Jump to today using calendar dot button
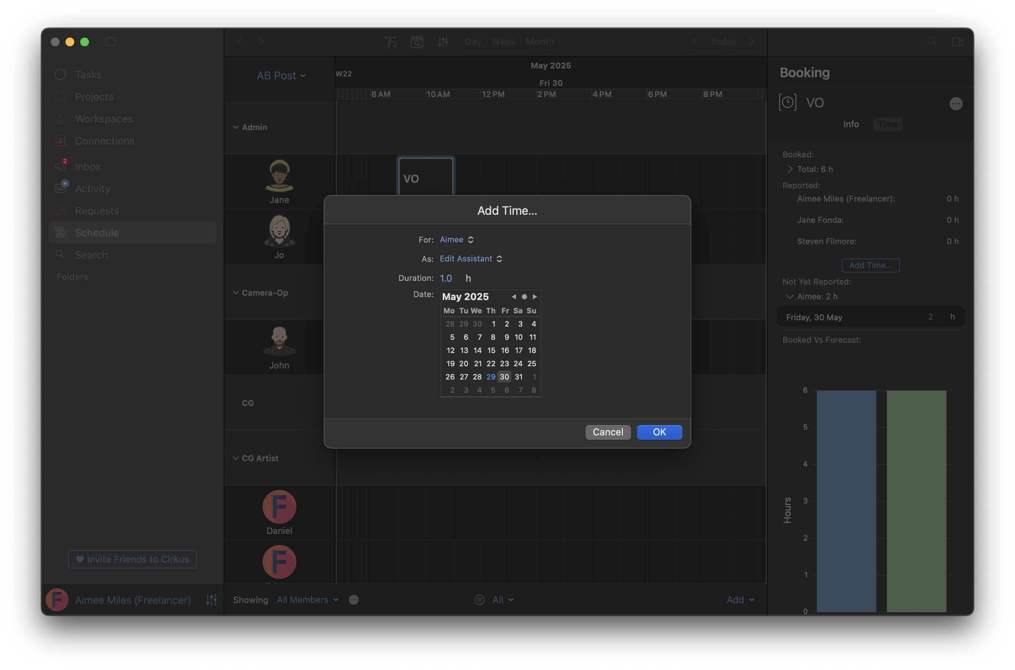This screenshot has height=670, width=1015. pyautogui.click(x=524, y=297)
